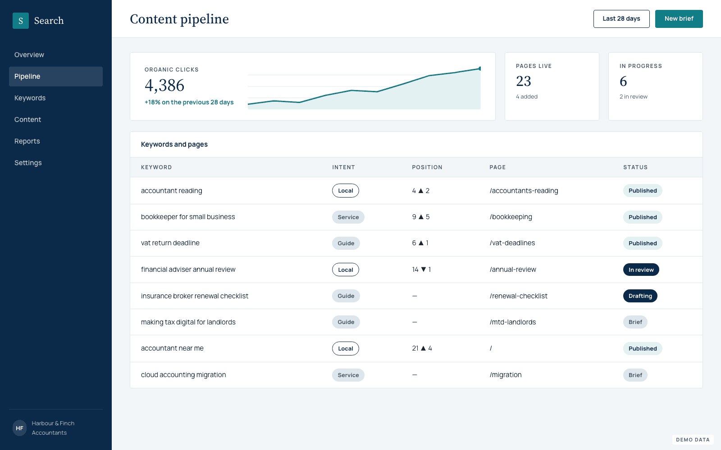Open the Overview section
Screen dimensions: 721x450
pos(56,55)
